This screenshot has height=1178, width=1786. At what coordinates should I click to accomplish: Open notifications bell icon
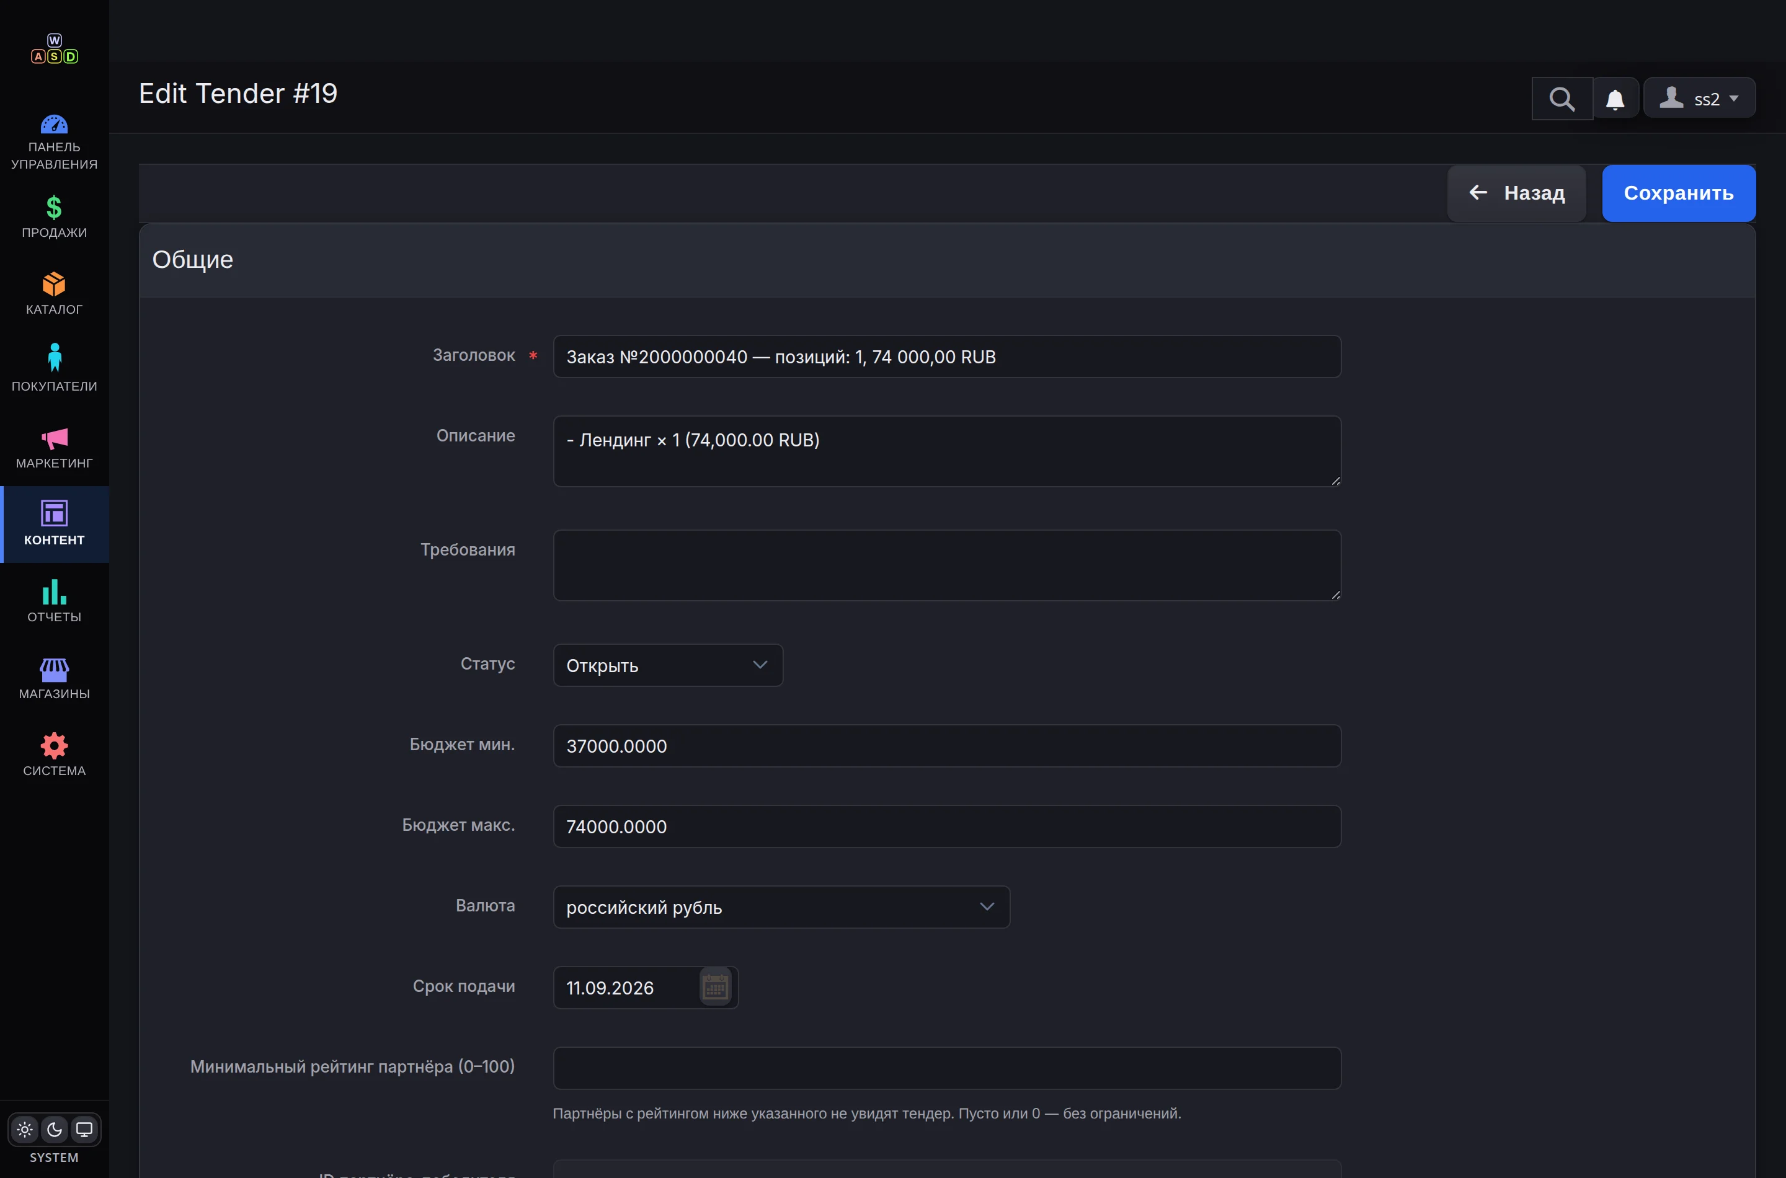(x=1615, y=99)
